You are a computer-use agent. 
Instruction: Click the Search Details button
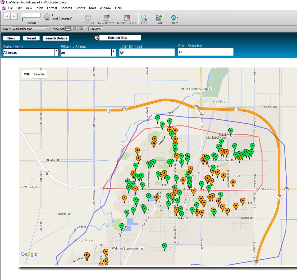tap(56, 38)
